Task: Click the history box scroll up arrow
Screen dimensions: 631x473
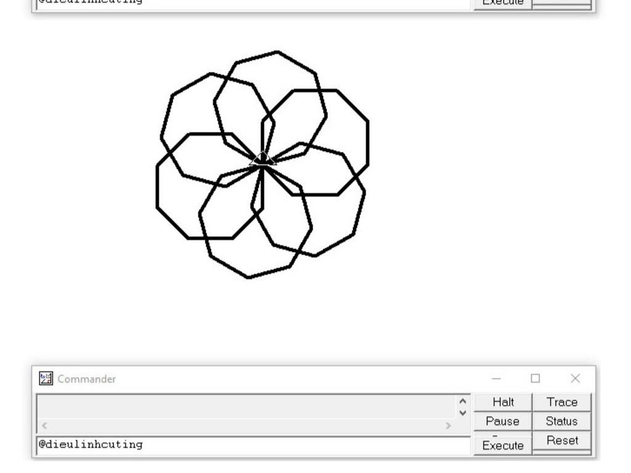Action: [463, 401]
